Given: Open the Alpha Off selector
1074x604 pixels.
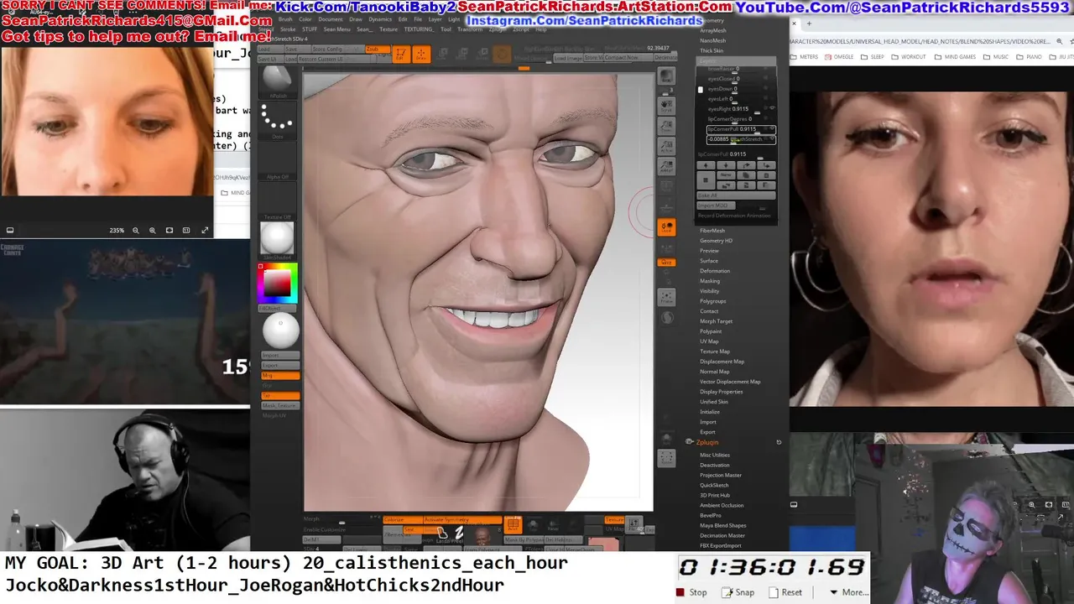Looking at the screenshot, I should (277, 161).
